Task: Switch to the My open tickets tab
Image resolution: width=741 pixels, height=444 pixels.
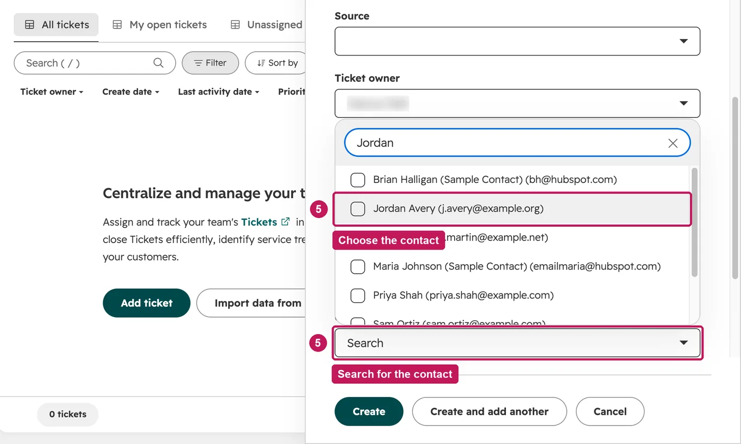Action: [x=159, y=25]
